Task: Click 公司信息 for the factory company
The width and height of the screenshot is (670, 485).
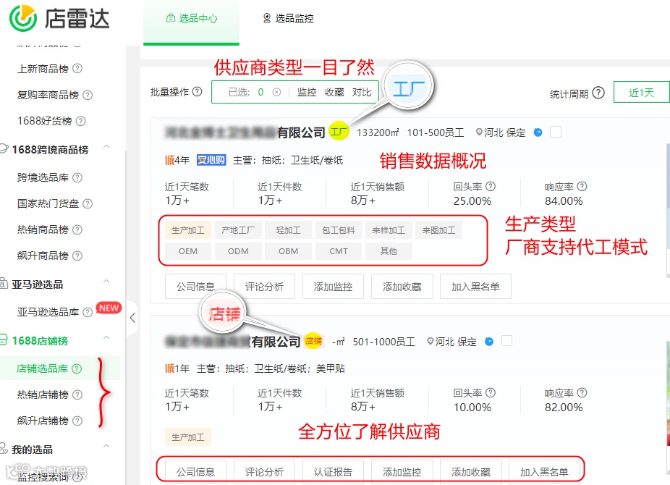Action: pos(195,287)
